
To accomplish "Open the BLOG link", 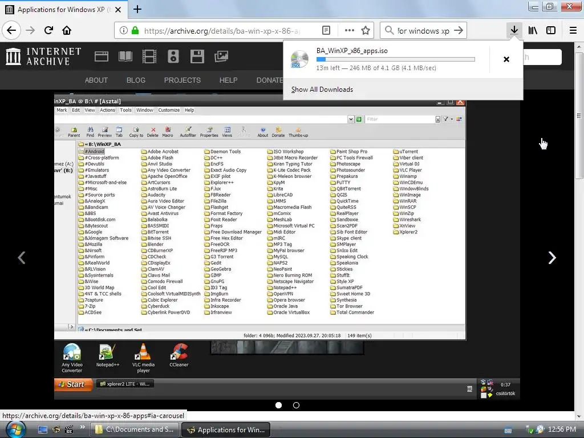I will (x=136, y=80).
